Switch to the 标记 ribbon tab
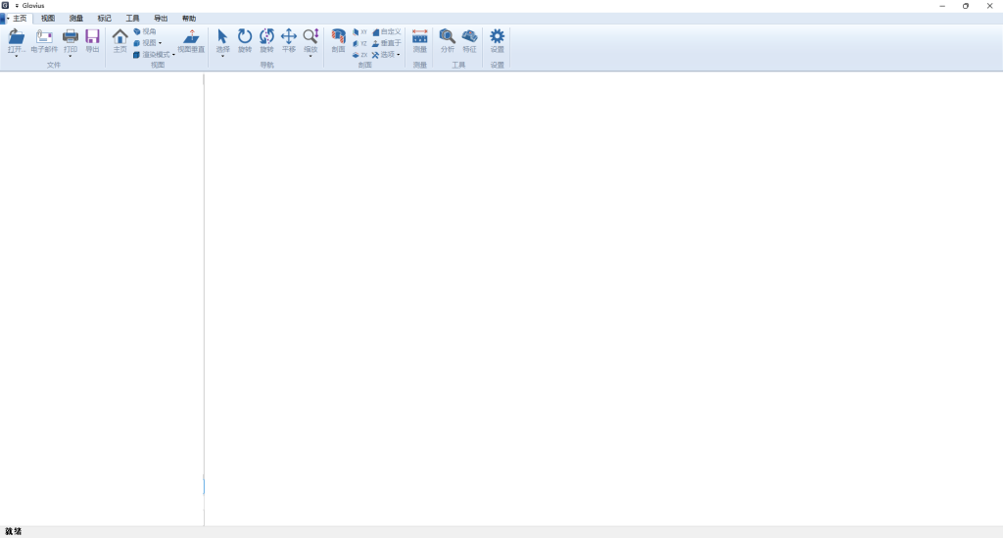Image resolution: width=1003 pixels, height=538 pixels. click(104, 19)
